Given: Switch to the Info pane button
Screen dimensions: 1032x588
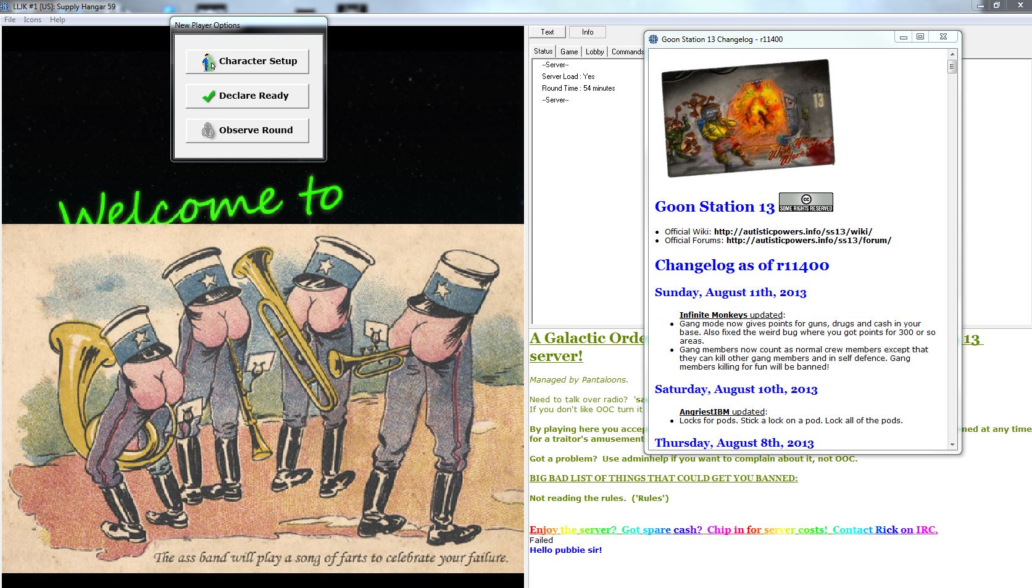Looking at the screenshot, I should coord(588,32).
